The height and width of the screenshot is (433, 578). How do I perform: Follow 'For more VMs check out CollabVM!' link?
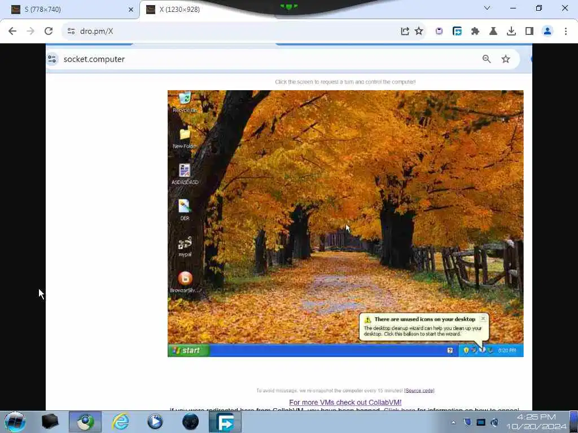pyautogui.click(x=345, y=403)
